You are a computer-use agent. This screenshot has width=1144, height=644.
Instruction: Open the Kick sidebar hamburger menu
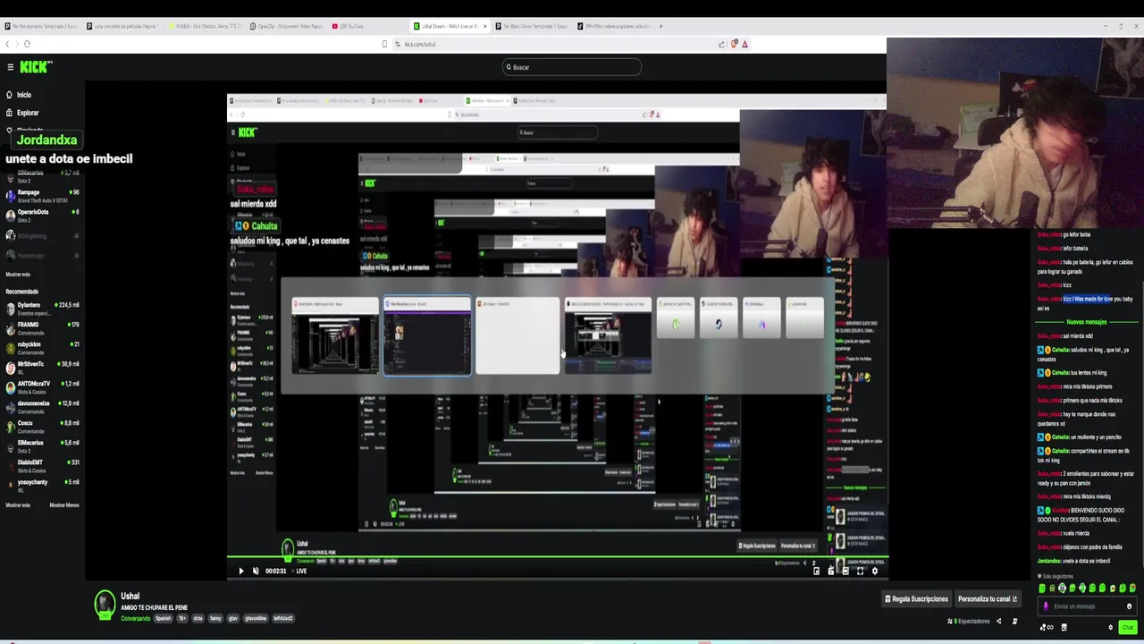(10, 67)
